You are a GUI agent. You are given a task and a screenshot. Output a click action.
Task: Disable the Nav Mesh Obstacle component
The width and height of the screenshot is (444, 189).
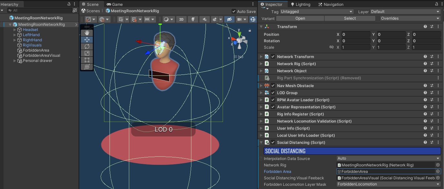pos(273,85)
